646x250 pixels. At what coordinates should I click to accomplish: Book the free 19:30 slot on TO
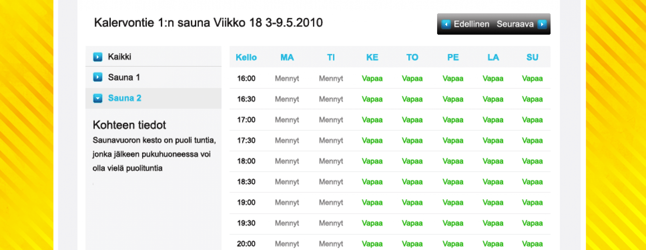(x=412, y=223)
